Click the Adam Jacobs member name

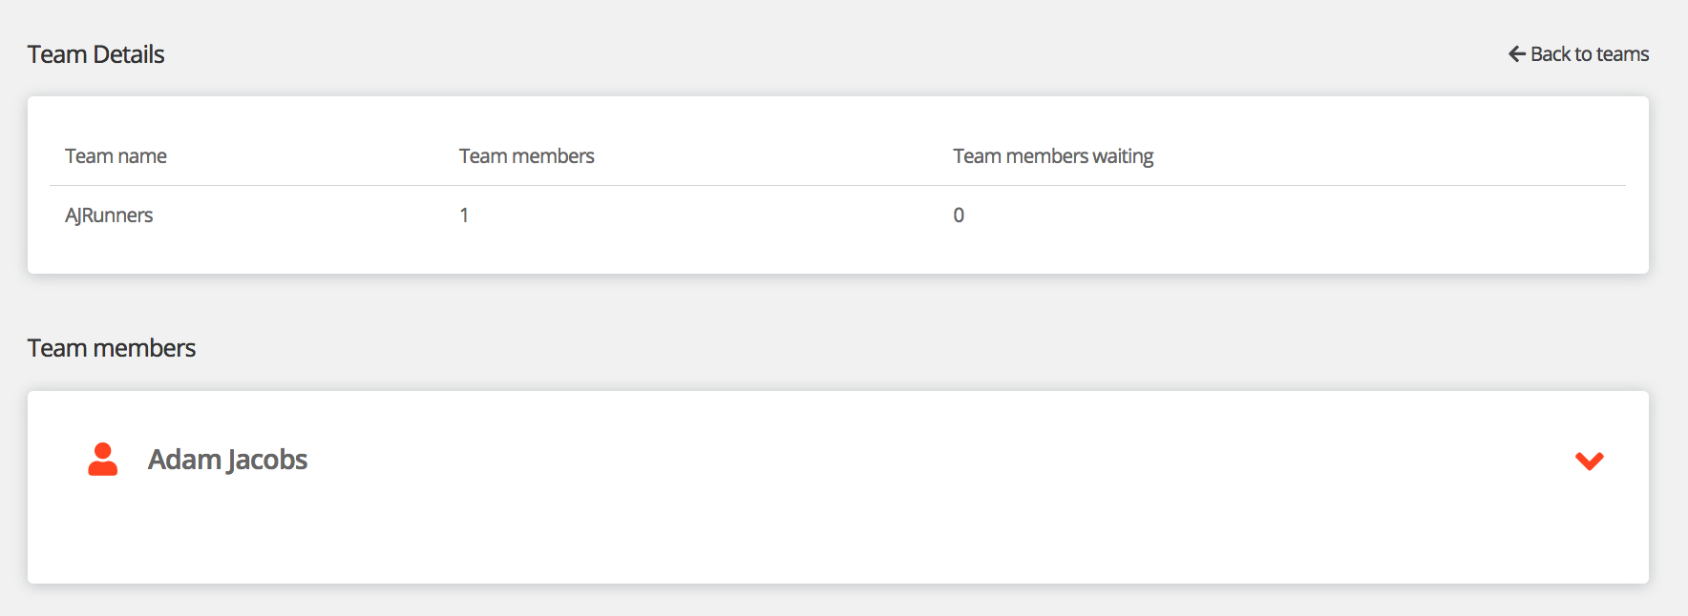tap(227, 460)
